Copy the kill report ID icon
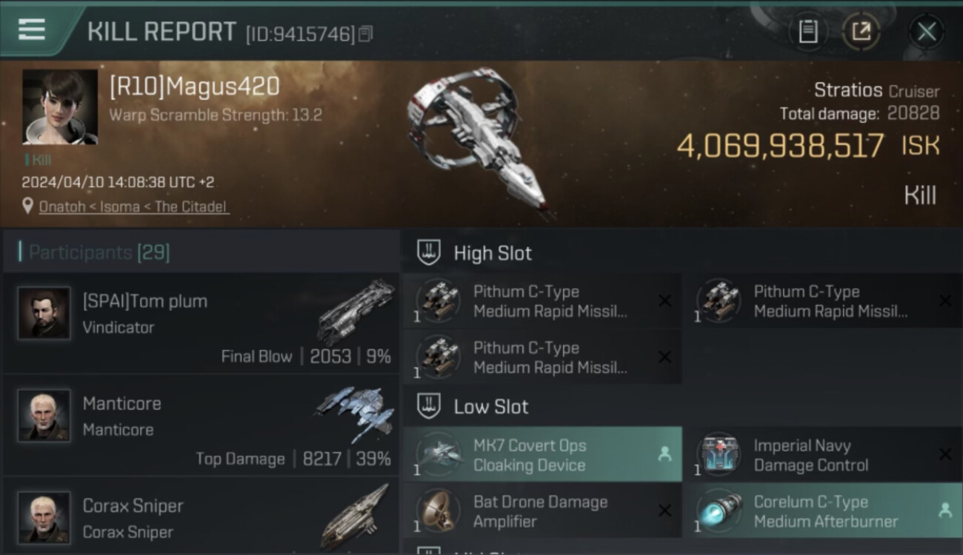Viewport: 963px width, 555px height. pyautogui.click(x=365, y=34)
